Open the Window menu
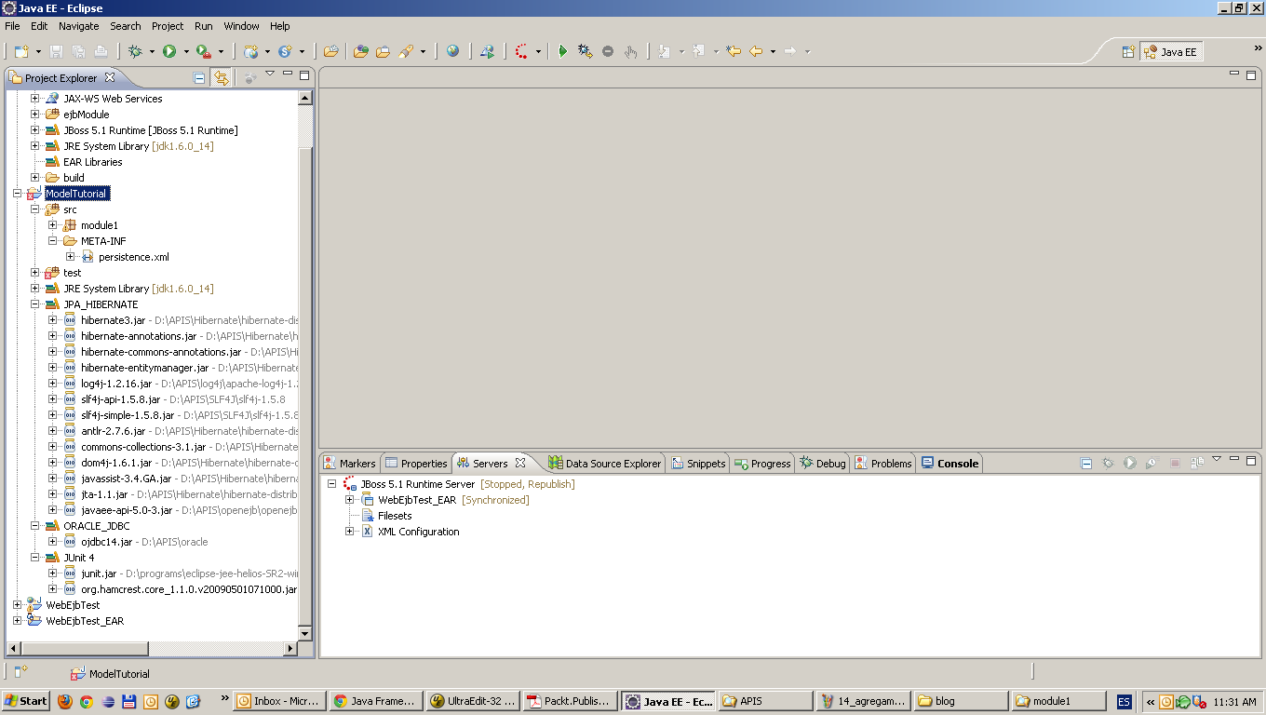Viewport: 1266px width, 715px height. pos(241,26)
